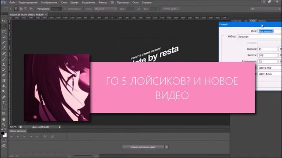Open the dropdown beside create animation button

[x=167, y=147]
